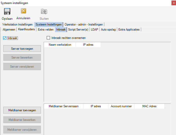Click the Account nummer column header

coord(121,106)
